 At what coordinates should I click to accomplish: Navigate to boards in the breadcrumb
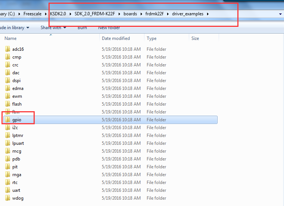(x=130, y=14)
